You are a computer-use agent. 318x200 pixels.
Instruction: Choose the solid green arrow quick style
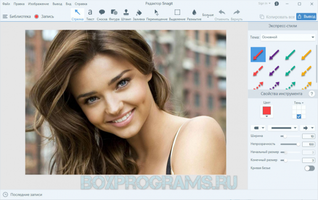coord(290,54)
